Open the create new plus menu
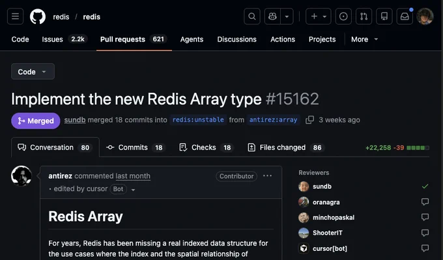This screenshot has width=443, height=260. click(x=319, y=16)
